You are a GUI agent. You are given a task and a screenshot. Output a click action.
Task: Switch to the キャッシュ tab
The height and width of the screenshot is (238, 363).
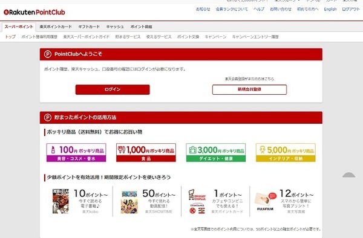click(115, 27)
